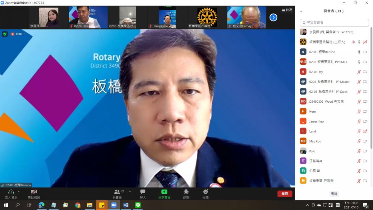Click the participants list vertical scrollbar
This screenshot has width=373, height=210.
point(371,88)
